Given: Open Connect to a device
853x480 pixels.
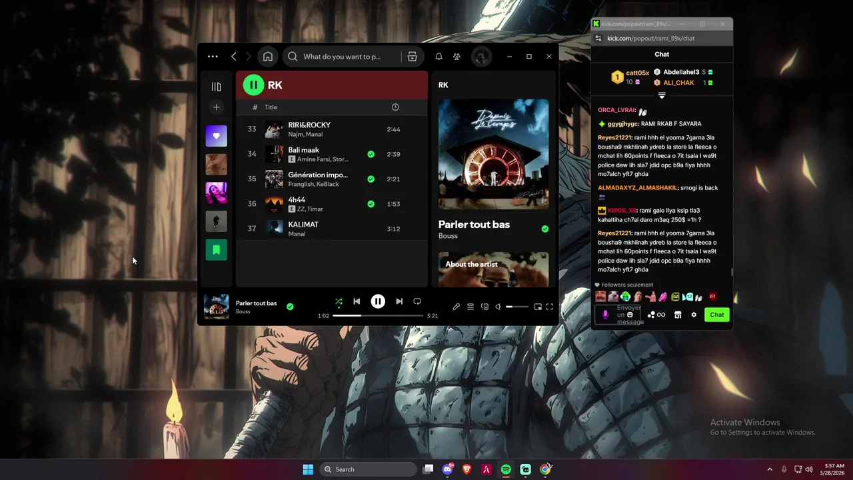Looking at the screenshot, I should pyautogui.click(x=484, y=307).
